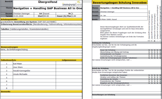The image size is (162, 99).
Task: Click the Start value '09:00'
Action: [x=50, y=16]
